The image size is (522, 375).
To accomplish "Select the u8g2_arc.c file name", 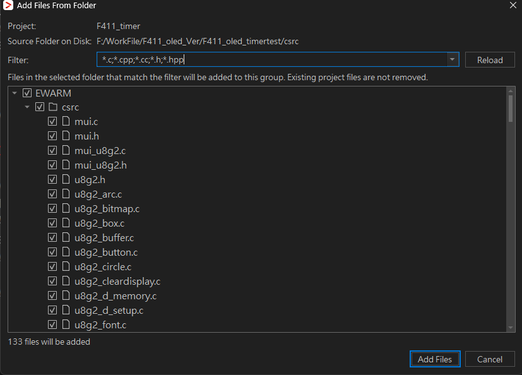I will click(x=98, y=194).
